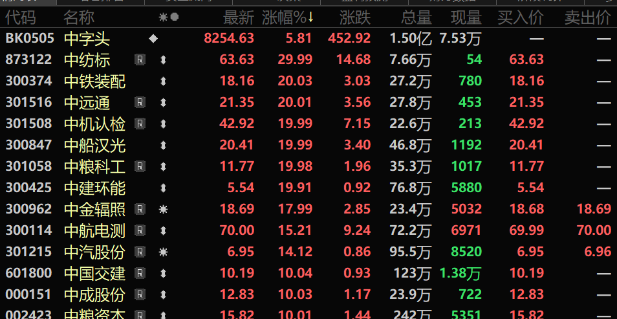Open stock 中成股份
The image size is (617, 319).
pos(95,294)
